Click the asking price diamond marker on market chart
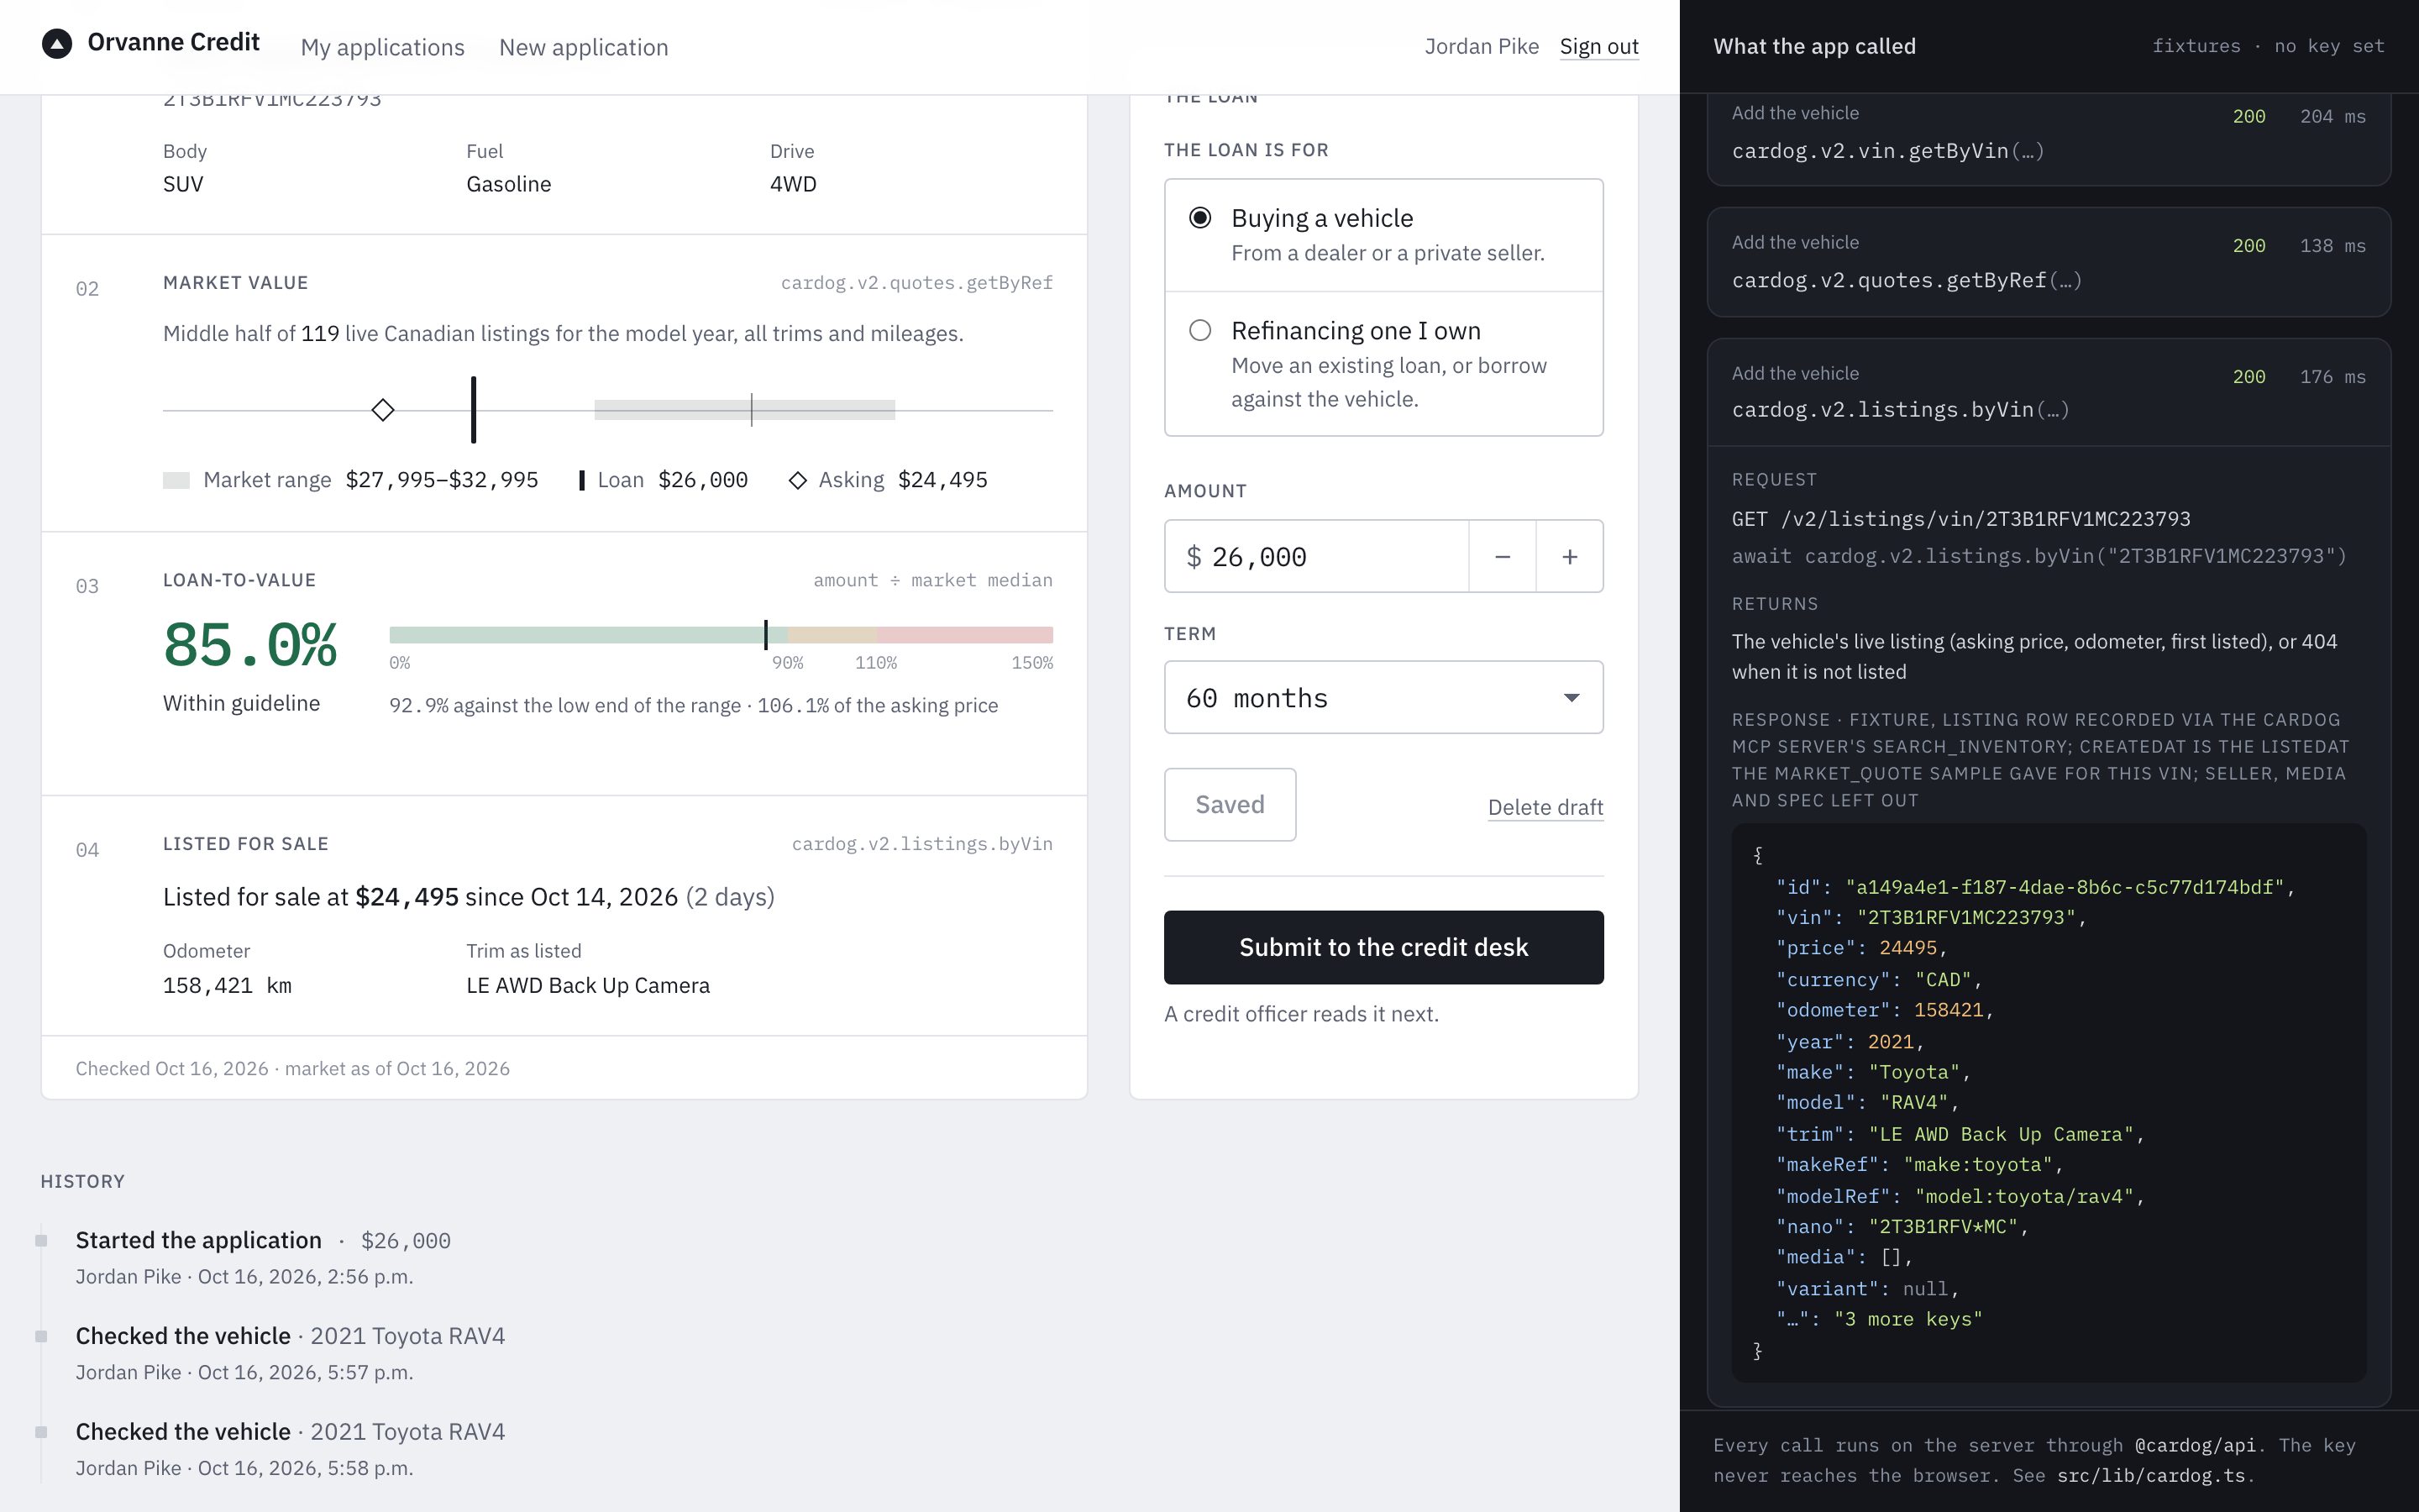Viewport: 2419px width, 1512px height. point(383,410)
